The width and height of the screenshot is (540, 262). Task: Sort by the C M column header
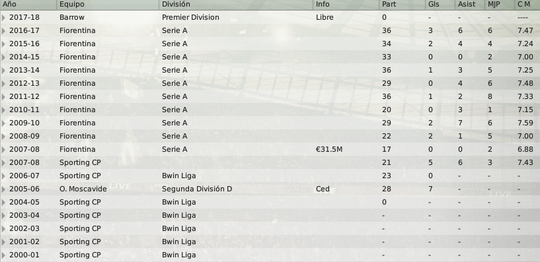tap(527, 5)
